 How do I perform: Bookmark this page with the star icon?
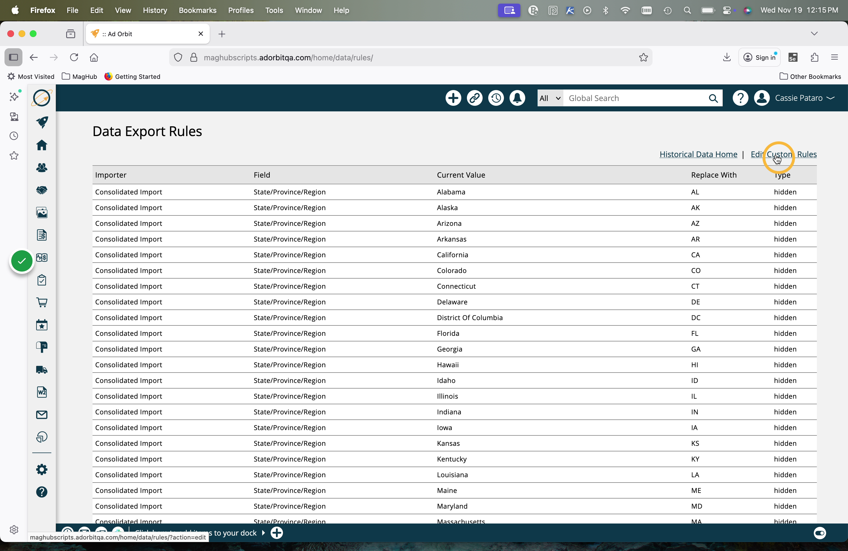coord(643,58)
